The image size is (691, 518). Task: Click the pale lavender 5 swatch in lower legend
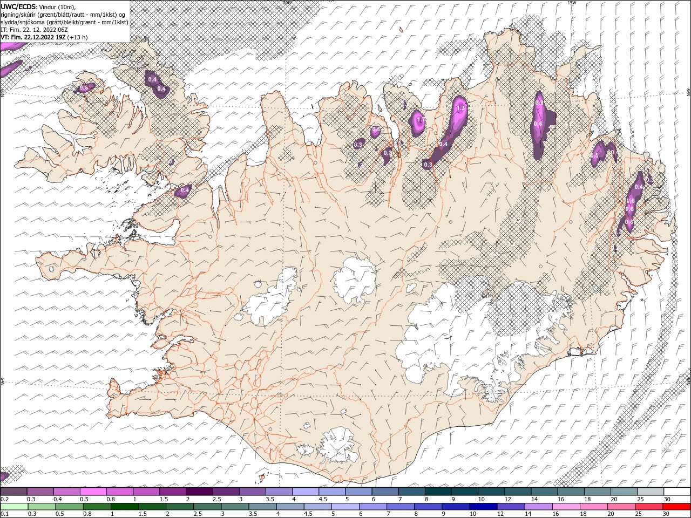pos(345,507)
